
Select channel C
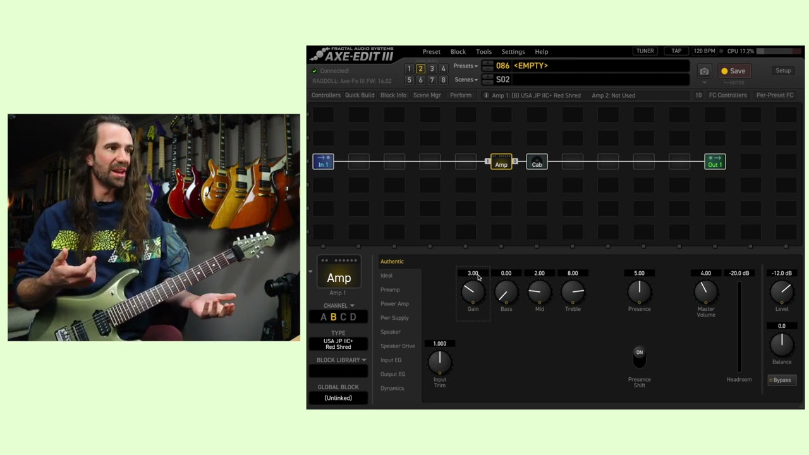pos(343,317)
